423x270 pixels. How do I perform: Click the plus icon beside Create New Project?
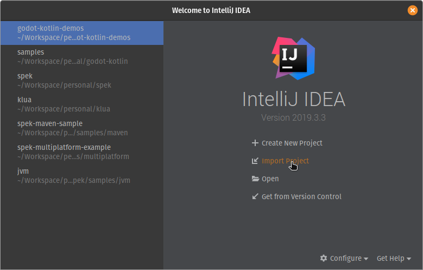coord(255,143)
